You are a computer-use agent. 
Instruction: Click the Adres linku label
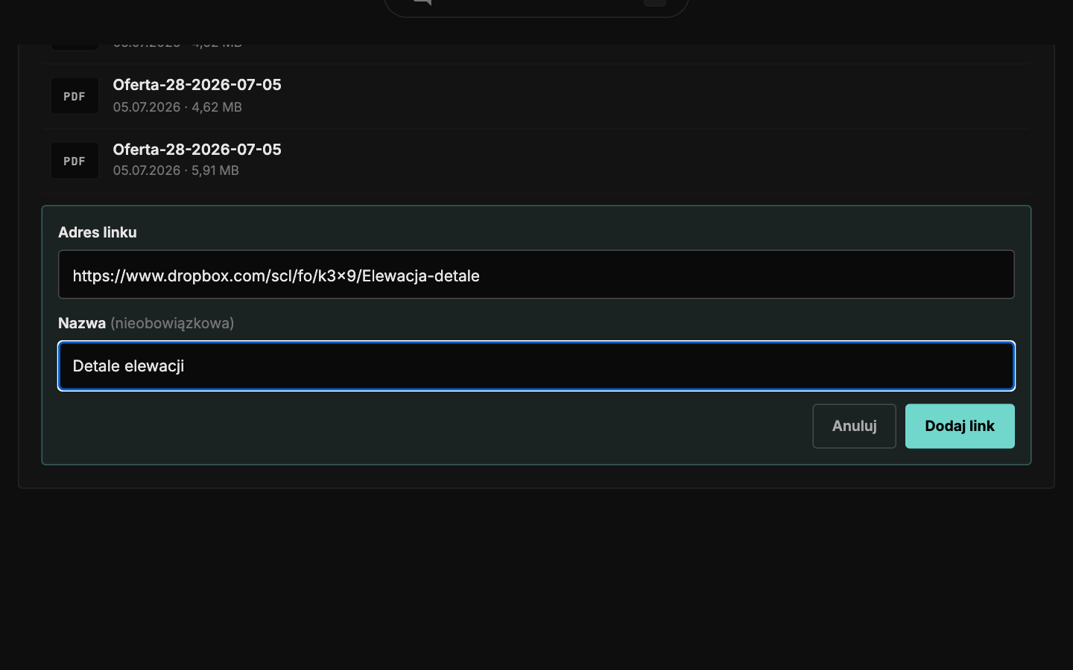tap(98, 232)
